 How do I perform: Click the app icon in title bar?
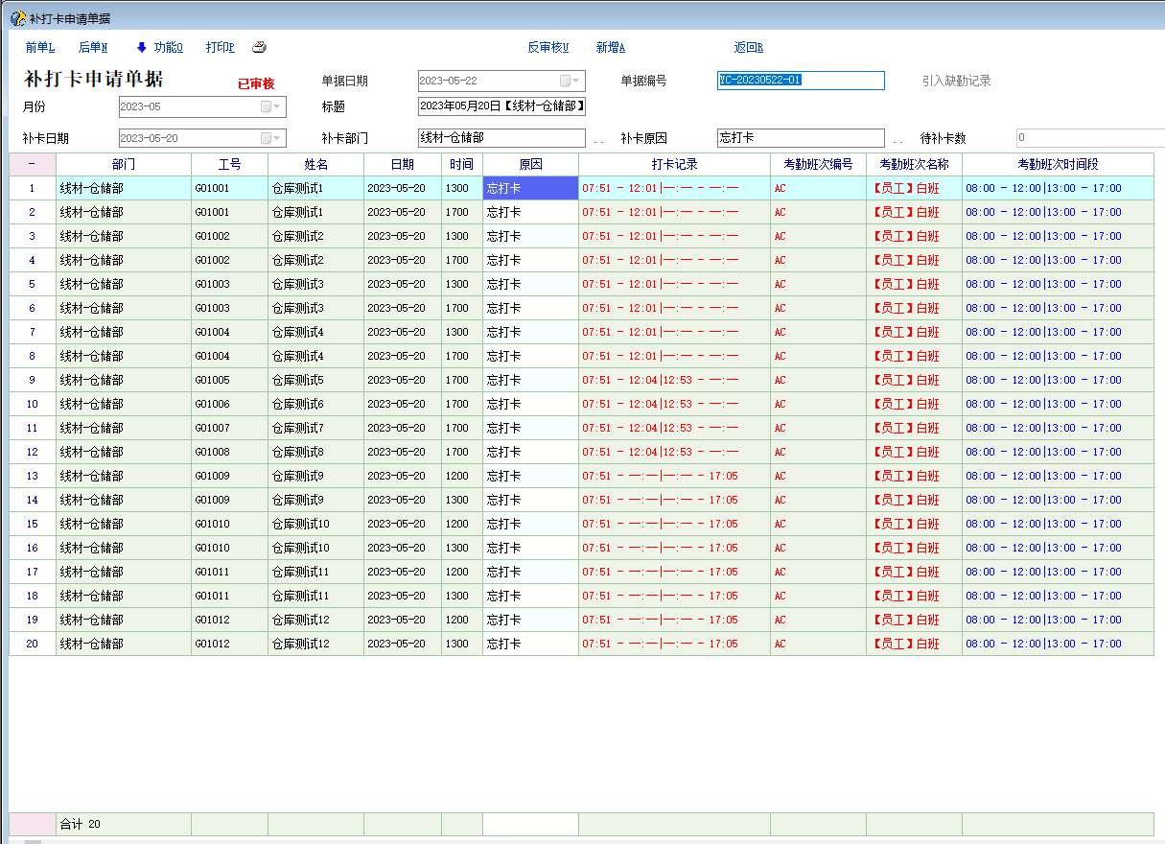16,18
